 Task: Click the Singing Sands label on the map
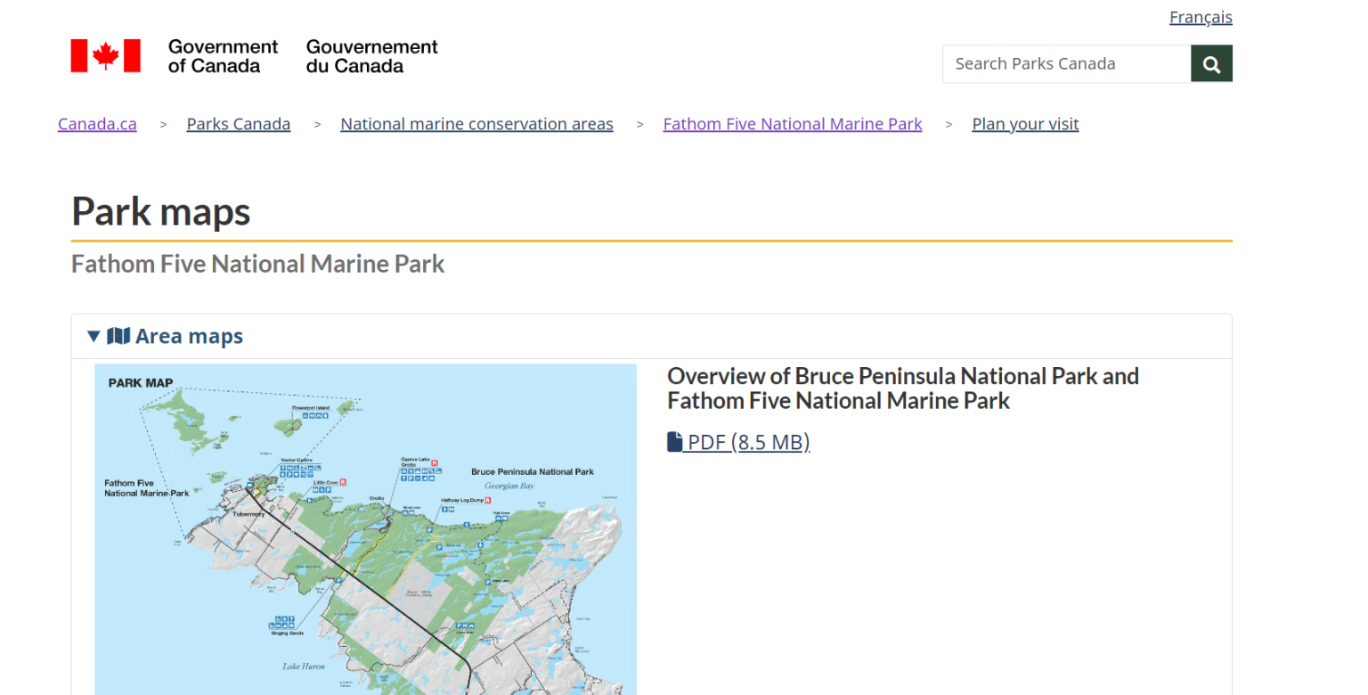288,633
